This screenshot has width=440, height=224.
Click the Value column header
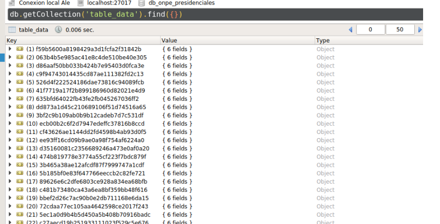[x=169, y=40]
